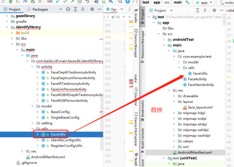The height and width of the screenshot is (167, 234).
Task: Select AndroidManifest.xml in right tree
Action: (x=195, y=152)
